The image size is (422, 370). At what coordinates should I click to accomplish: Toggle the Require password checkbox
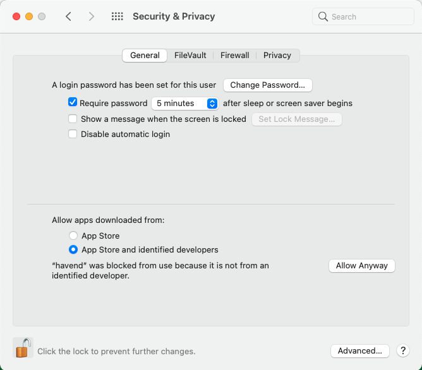(73, 102)
